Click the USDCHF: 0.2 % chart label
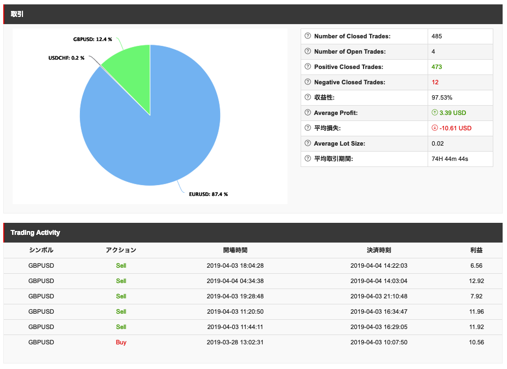507x369 pixels. pos(66,58)
